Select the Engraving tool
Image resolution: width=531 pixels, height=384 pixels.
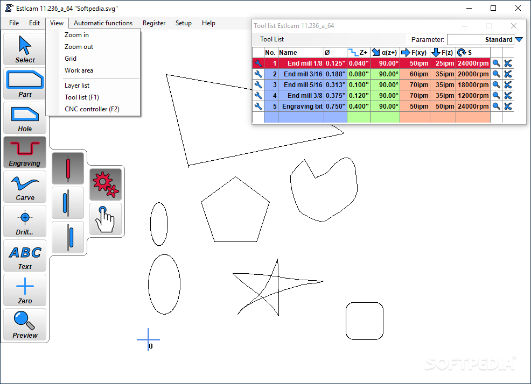[25, 152]
